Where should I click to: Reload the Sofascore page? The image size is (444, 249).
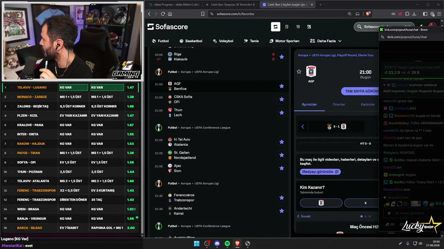coord(163,14)
